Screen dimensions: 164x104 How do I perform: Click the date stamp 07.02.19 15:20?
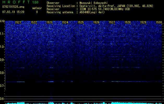coord(13,12)
